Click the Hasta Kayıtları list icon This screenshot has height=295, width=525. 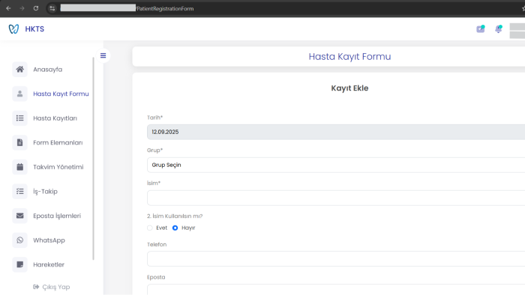click(19, 118)
